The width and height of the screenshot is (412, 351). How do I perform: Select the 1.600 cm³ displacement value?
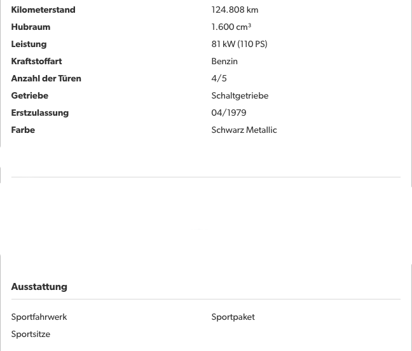coord(231,27)
